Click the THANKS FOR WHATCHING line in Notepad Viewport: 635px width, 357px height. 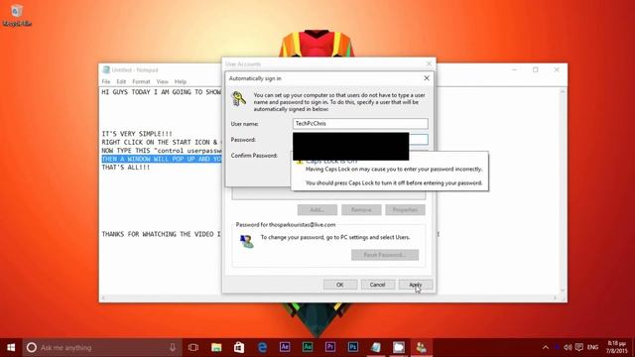161,234
